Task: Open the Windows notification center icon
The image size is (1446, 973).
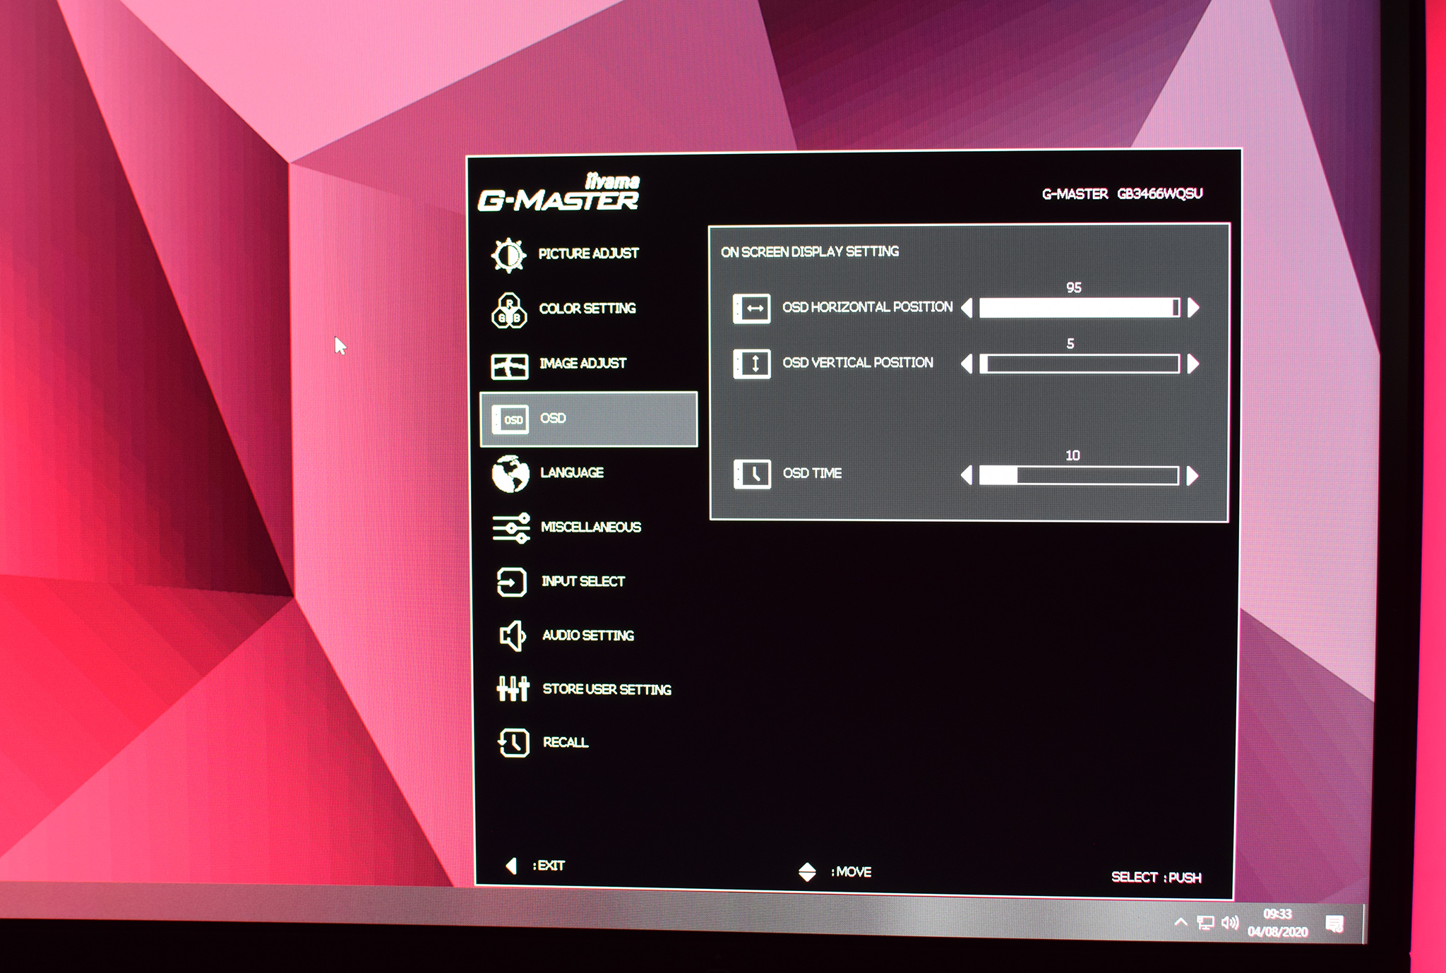Action: click(x=1334, y=924)
